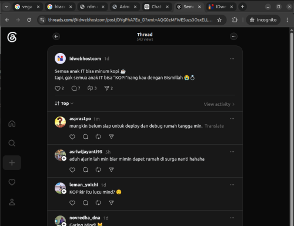Viewport: 294px width, 226px height.
Task: Share leman_yoichi's comment
Action: click(111, 202)
